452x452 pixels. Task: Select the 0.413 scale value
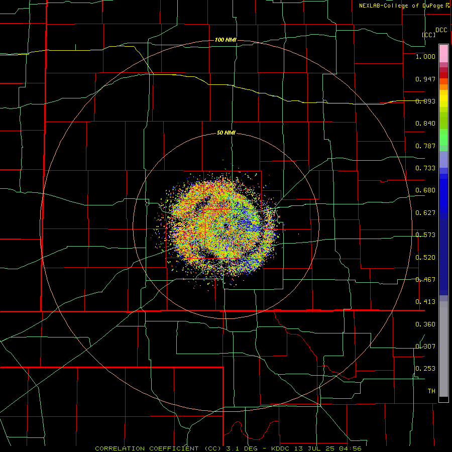coord(425,302)
